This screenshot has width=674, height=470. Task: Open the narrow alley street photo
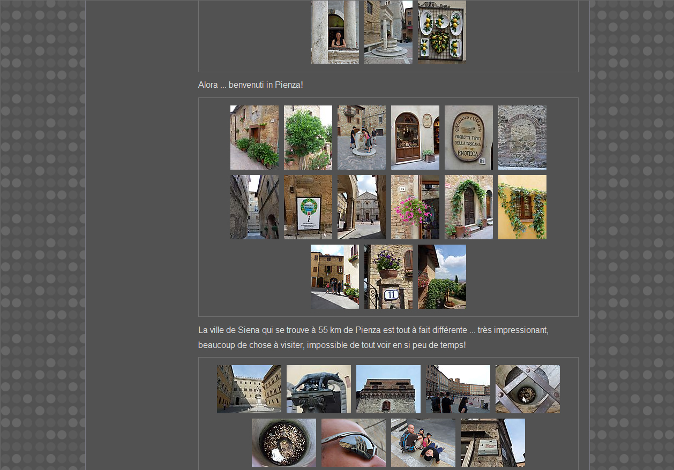click(254, 207)
